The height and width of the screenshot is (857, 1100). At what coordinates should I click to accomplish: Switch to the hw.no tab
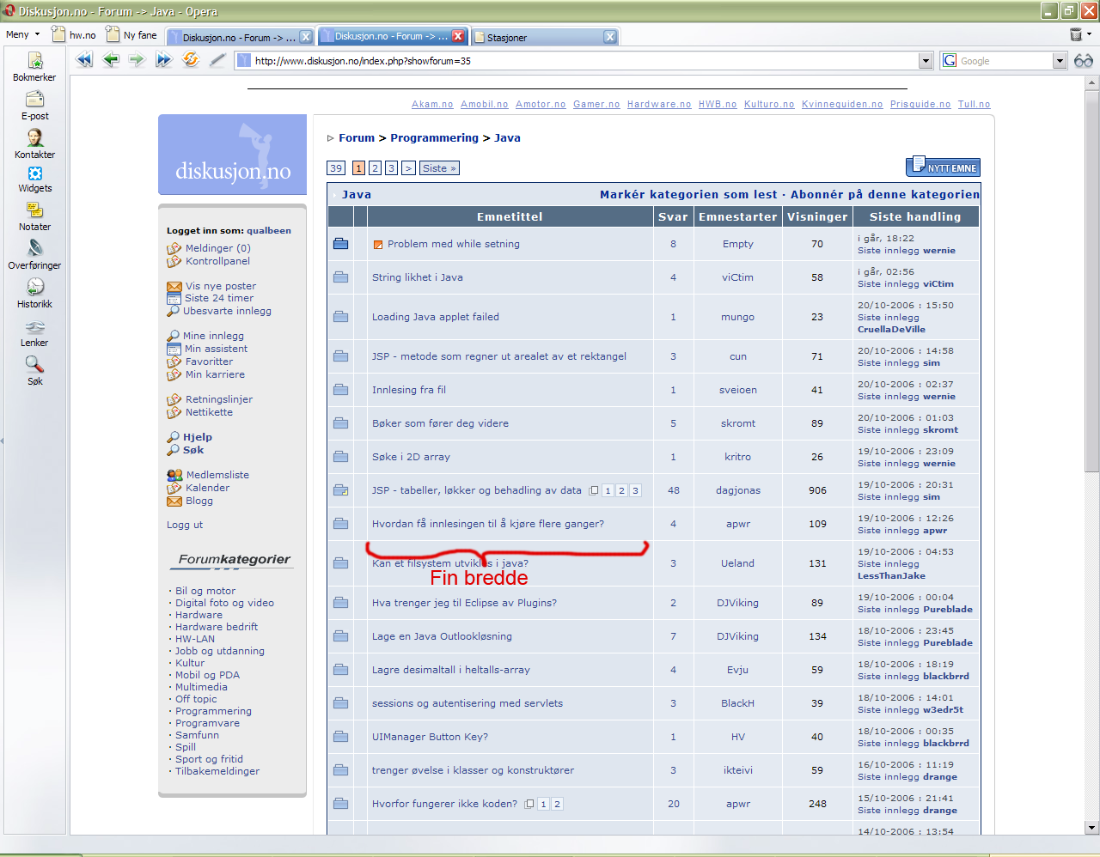tap(74, 35)
